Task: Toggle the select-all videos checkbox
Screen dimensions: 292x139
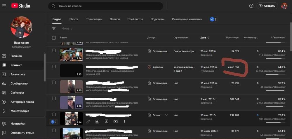Action: [x=54, y=38]
